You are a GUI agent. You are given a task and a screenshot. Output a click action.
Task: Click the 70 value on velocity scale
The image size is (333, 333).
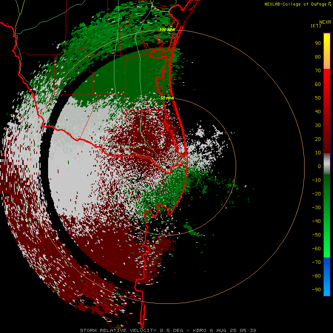pos(318,71)
